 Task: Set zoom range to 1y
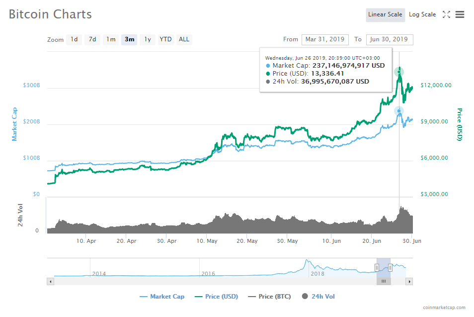pyautogui.click(x=148, y=39)
